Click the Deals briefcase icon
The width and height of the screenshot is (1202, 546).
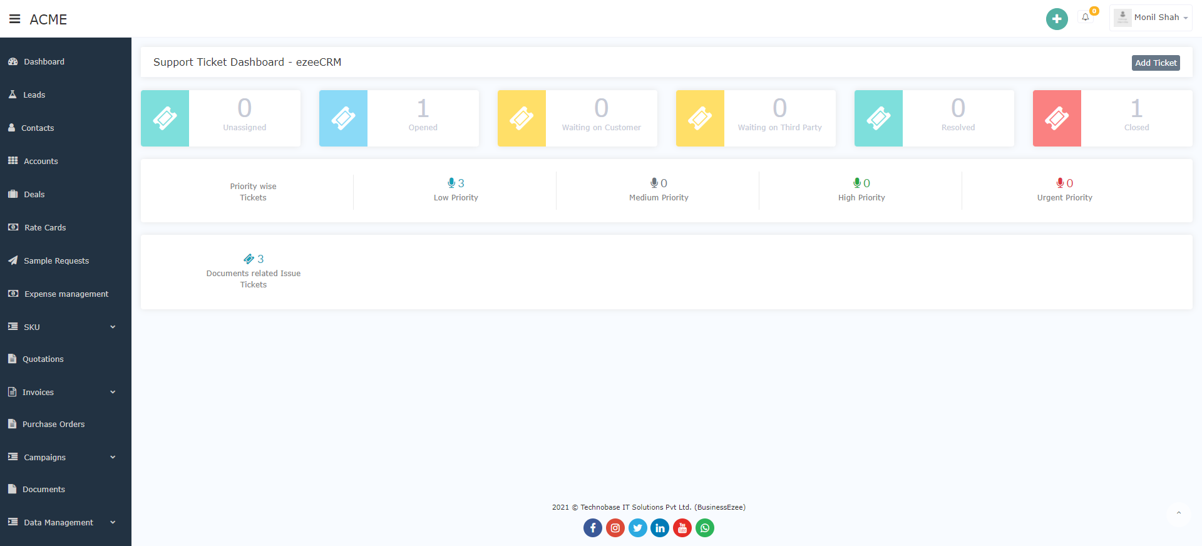click(13, 194)
